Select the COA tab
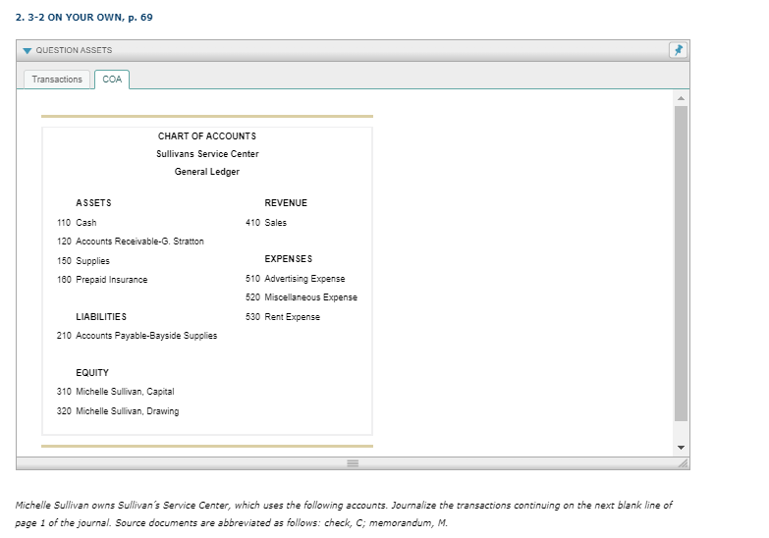769x538 pixels. click(112, 80)
